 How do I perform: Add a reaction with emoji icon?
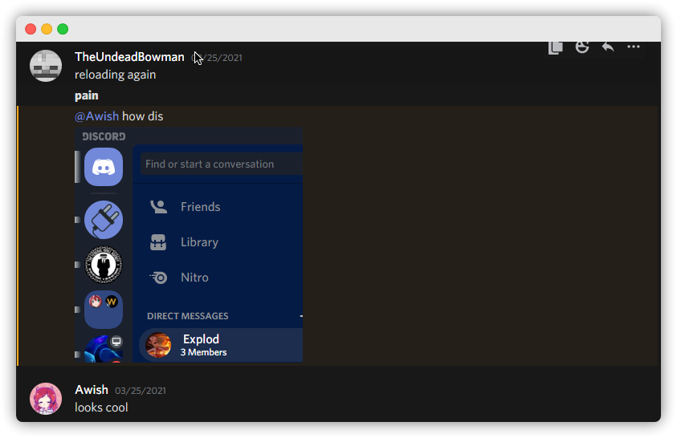click(x=582, y=47)
